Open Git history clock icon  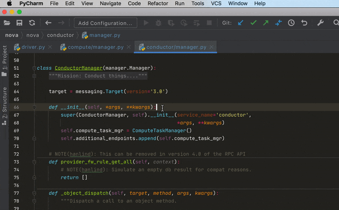pos(291,23)
